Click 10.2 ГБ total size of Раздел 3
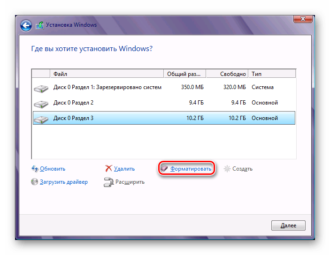The height and width of the screenshot is (255, 330). tap(195, 118)
